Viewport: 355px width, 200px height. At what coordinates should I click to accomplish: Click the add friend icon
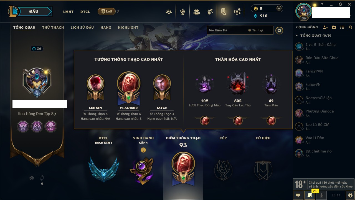coord(326,27)
